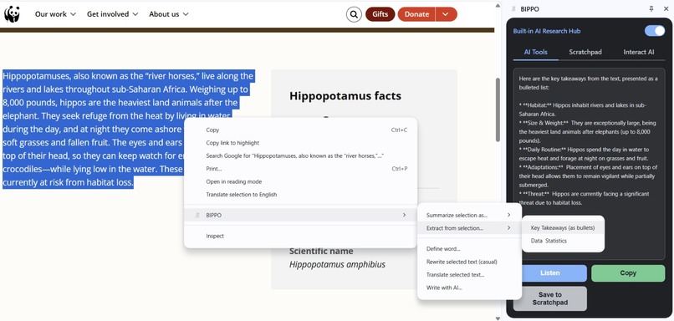Click the Donate button
Screen dimensions: 674x321
tap(416, 14)
